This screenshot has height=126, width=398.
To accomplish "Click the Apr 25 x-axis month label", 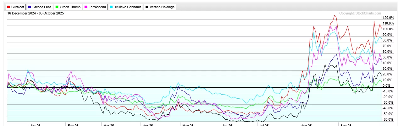I will coord(148,125).
